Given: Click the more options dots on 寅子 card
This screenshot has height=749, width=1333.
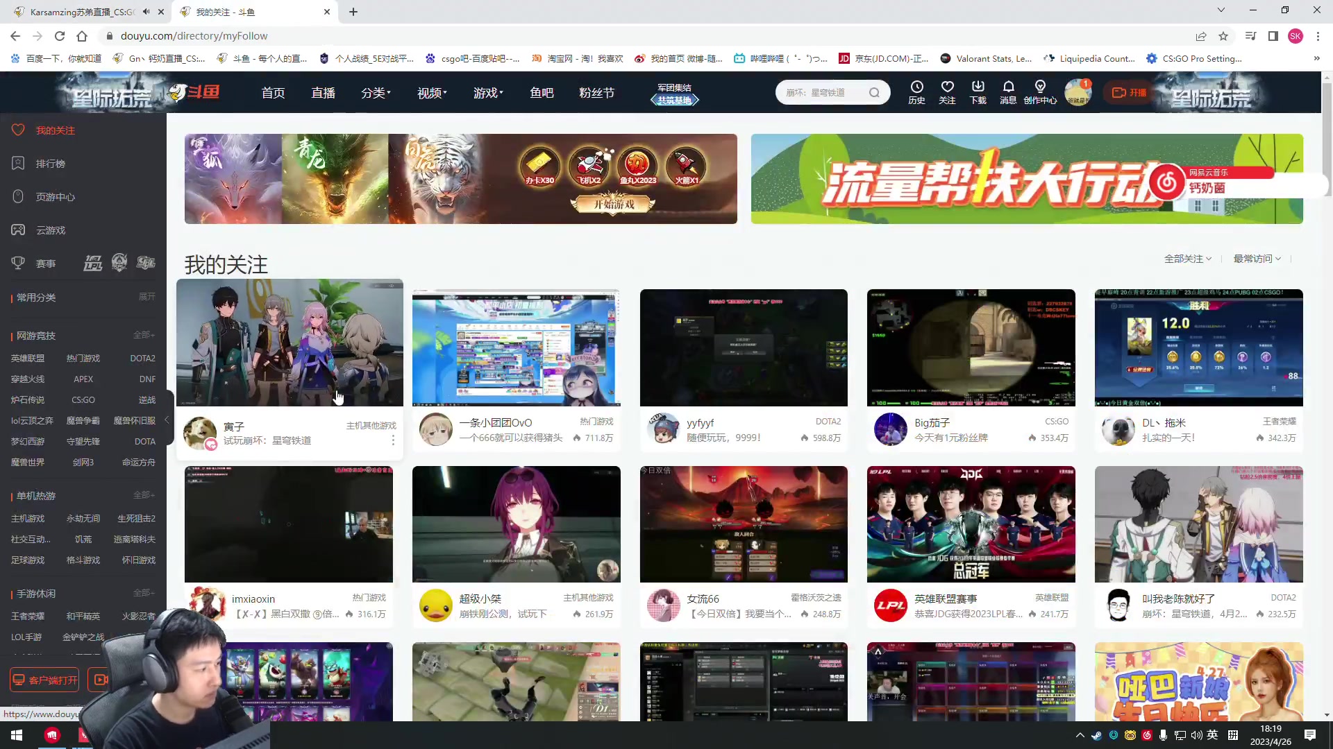Looking at the screenshot, I should pyautogui.click(x=393, y=440).
